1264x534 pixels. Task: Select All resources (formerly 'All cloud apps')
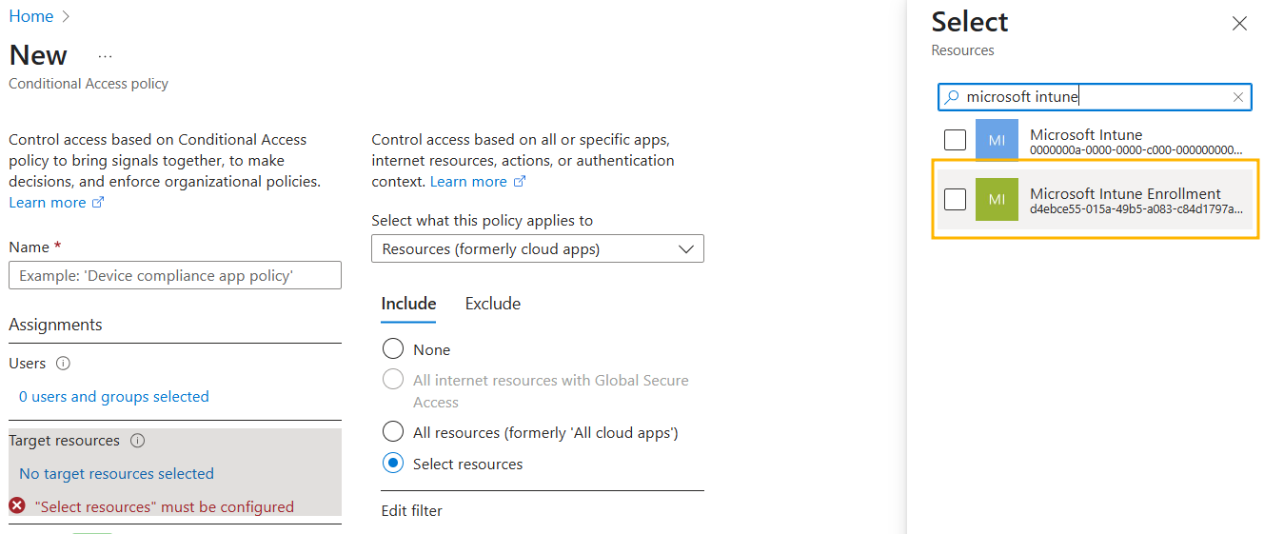tap(392, 432)
